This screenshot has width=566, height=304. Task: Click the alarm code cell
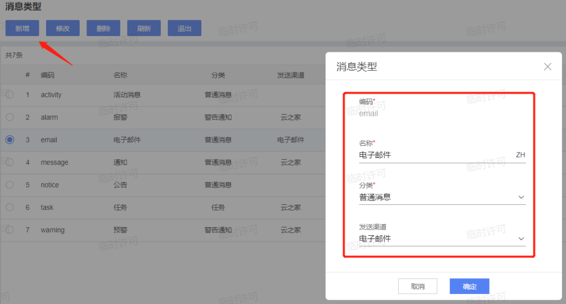[x=49, y=117]
